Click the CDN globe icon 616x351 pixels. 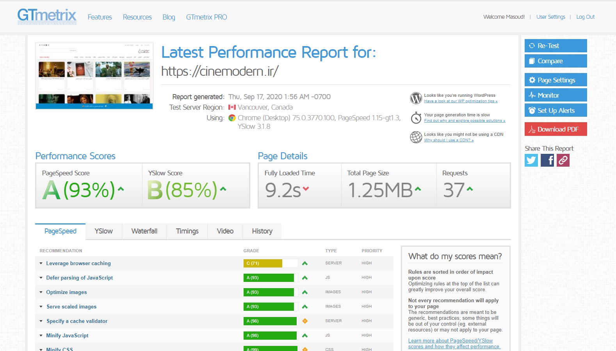[416, 137]
